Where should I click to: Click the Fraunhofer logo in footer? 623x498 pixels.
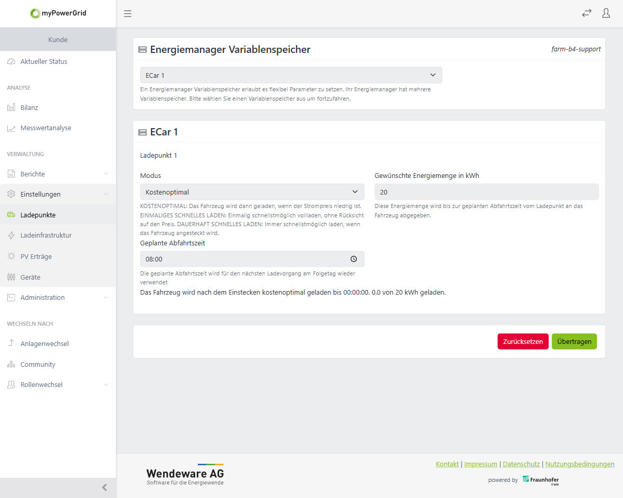pos(540,480)
